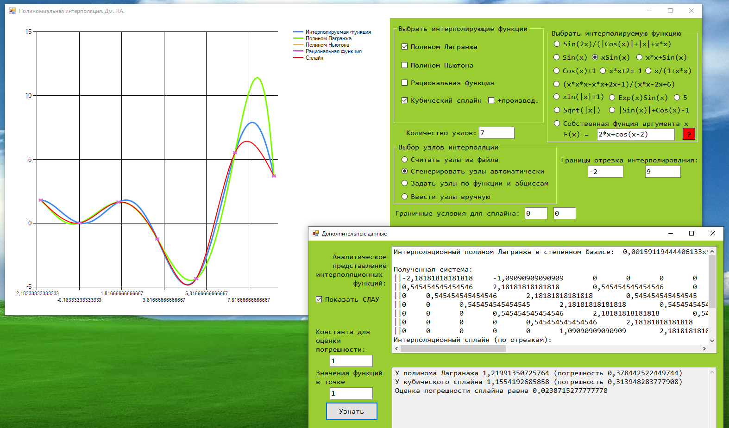Toggle Кубический сплайн checkbox

pyautogui.click(x=404, y=100)
